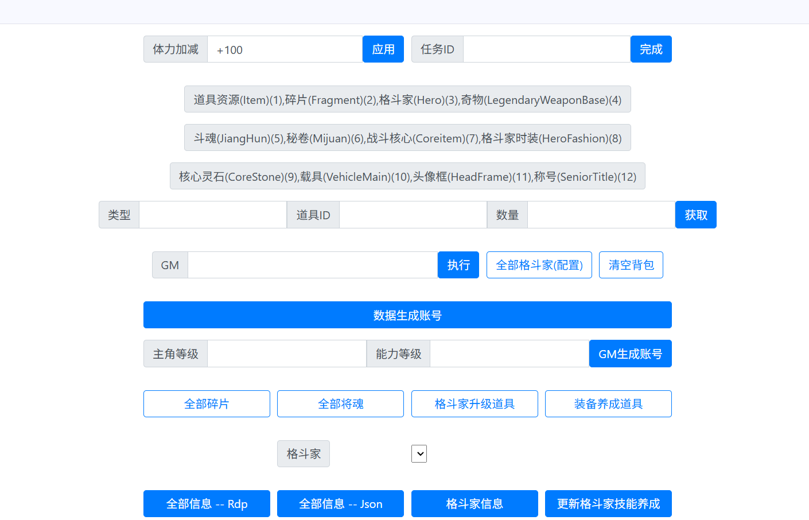Open the 全部格斗家(配置) configuration
Image resolution: width=809 pixels, height=520 pixels.
[539, 265]
